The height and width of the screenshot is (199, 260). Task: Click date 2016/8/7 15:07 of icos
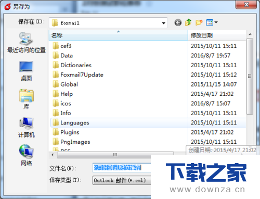pyautogui.click(x=211, y=104)
